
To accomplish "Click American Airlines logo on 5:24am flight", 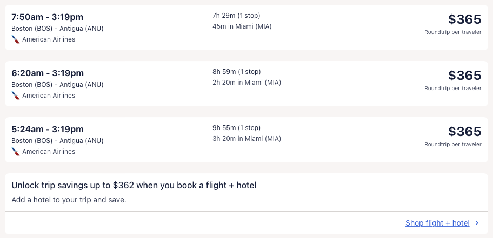I will pos(16,152).
